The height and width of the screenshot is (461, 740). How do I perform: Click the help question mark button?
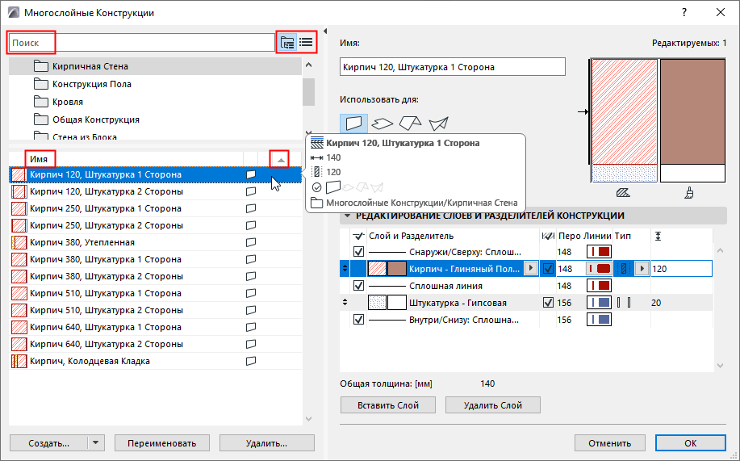coord(684,13)
